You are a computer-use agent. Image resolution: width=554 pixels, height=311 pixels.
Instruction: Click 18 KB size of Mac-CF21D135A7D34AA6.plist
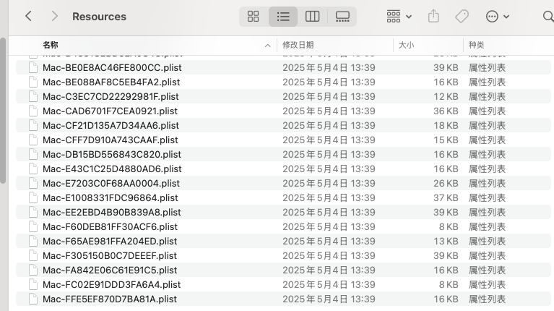[x=446, y=126]
